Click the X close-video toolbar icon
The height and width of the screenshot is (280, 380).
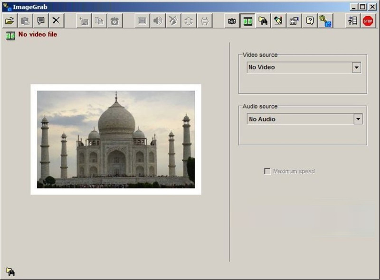click(x=56, y=21)
